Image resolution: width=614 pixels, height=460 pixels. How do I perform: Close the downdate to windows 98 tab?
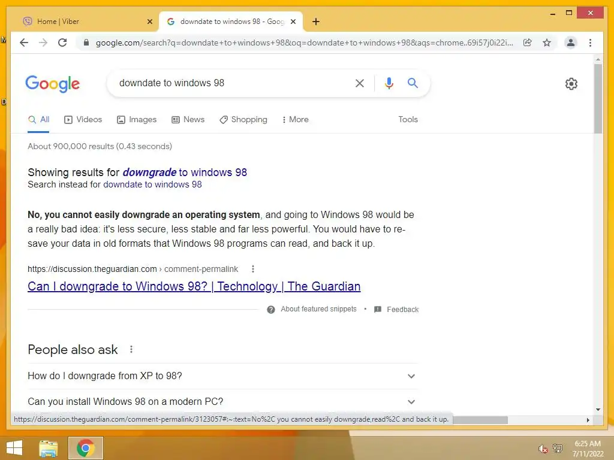point(293,22)
